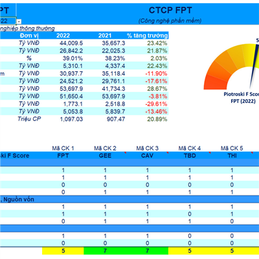Image resolution: width=259 pixels, height=259 pixels.
Task: Click the 38.23% margin cell
Action: 115,58
